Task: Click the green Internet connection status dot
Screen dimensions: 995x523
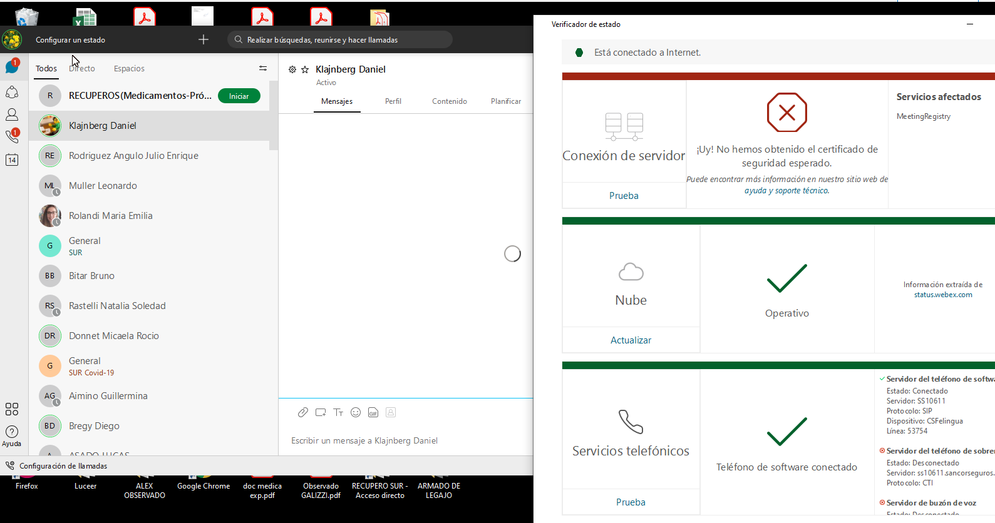Action: (579, 53)
